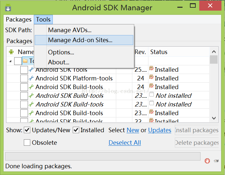The width and height of the screenshot is (225, 175).
Task: Click the Status column header
Action: pos(179,52)
